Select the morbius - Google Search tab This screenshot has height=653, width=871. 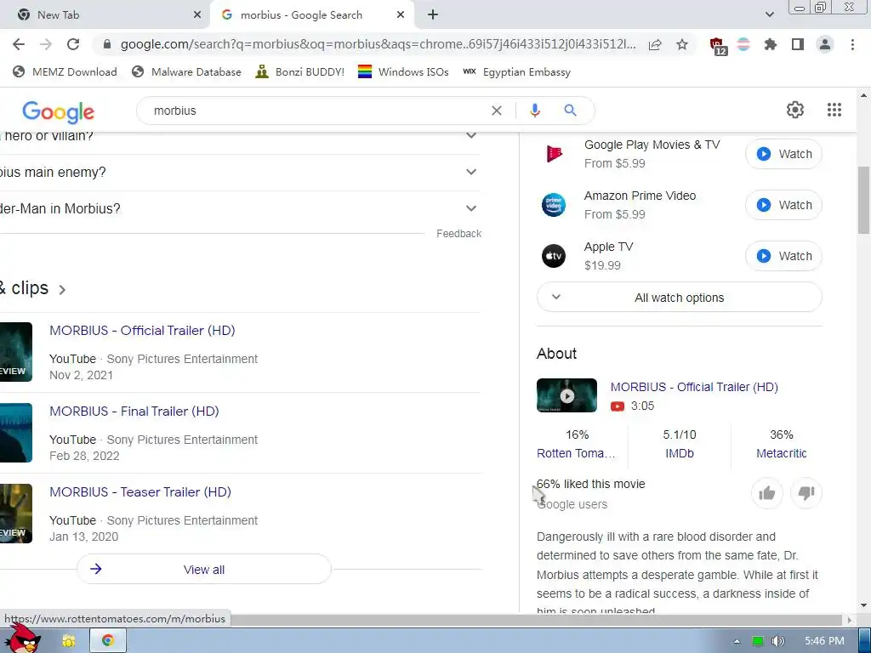pos(312,15)
